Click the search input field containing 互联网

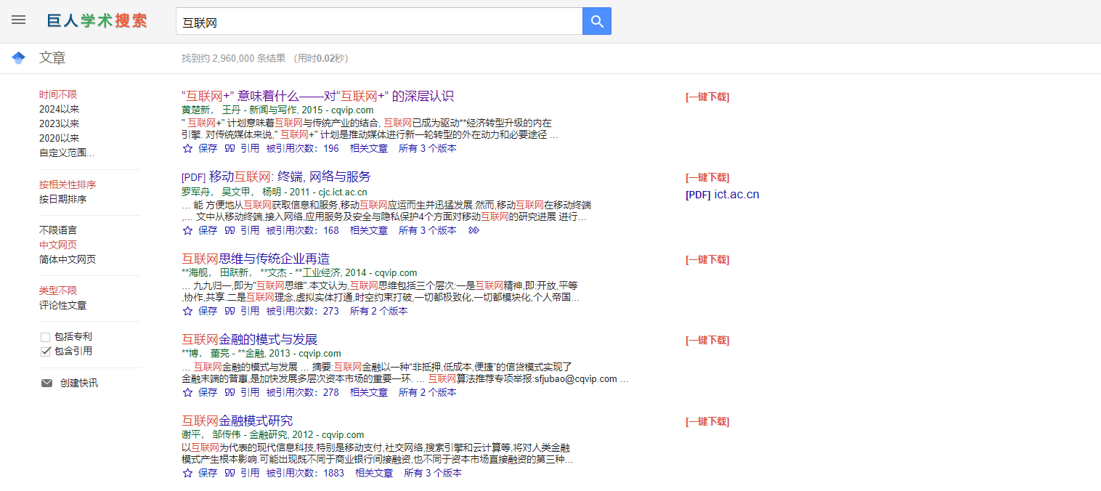[x=378, y=22]
